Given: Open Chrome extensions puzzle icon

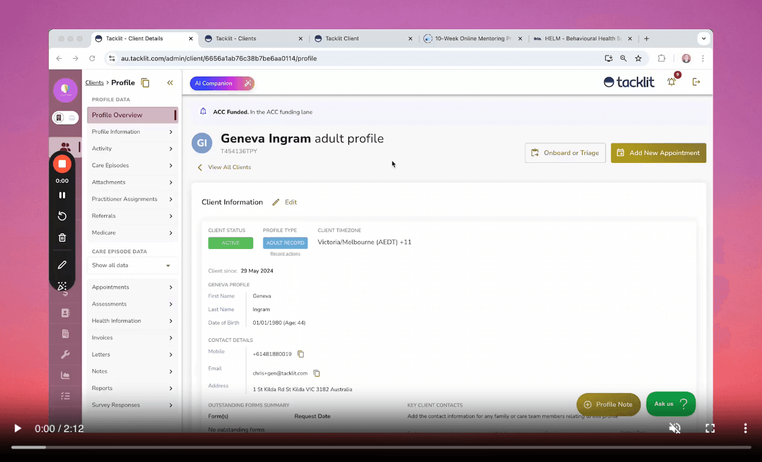Looking at the screenshot, I should point(661,59).
